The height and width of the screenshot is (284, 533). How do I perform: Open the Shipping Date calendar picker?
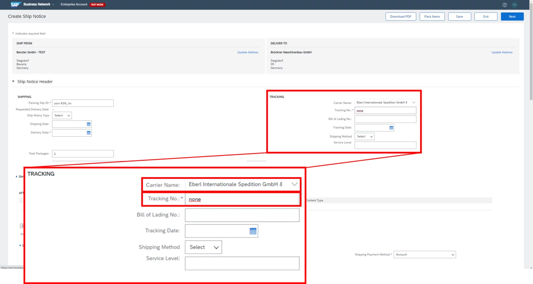coord(88,124)
